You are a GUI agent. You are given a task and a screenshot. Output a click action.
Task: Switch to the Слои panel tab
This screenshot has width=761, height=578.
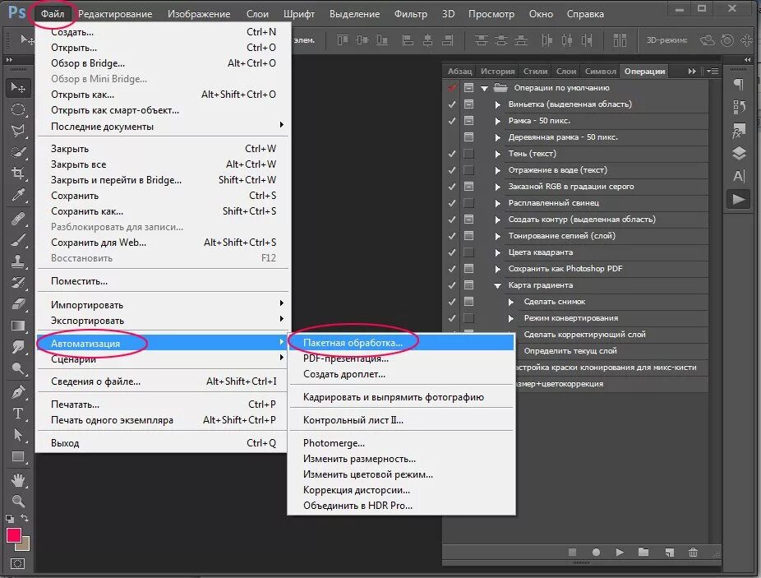pyautogui.click(x=566, y=71)
